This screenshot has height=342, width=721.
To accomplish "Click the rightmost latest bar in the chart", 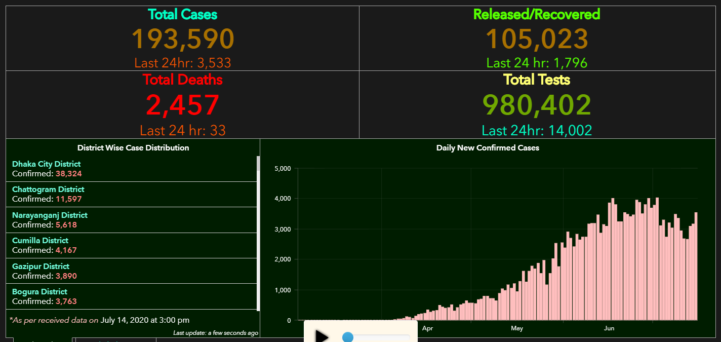I will 696,266.
